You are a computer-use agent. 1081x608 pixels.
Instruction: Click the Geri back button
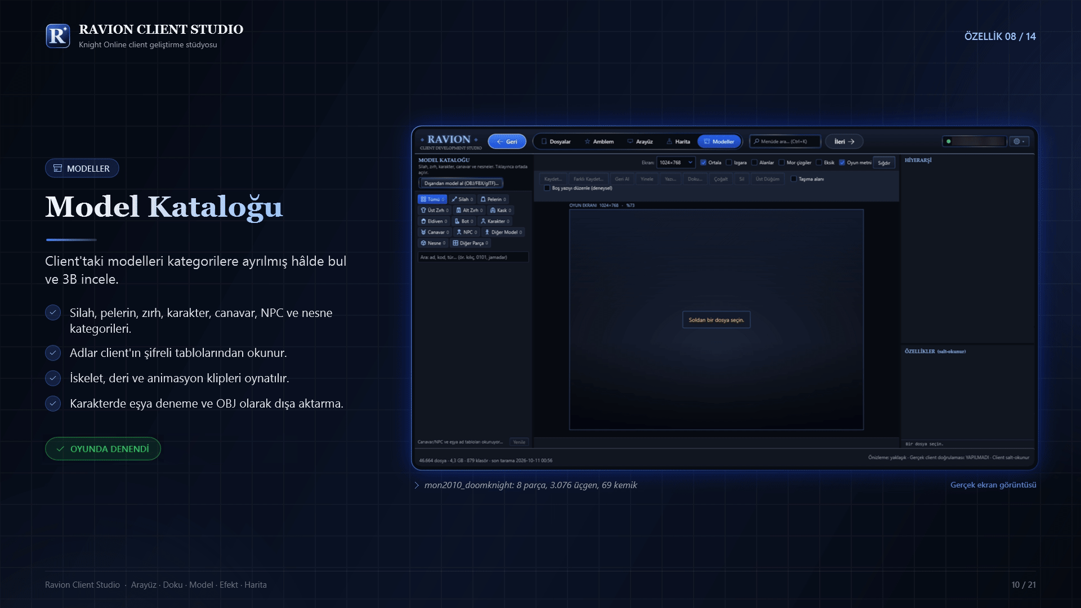[507, 141]
